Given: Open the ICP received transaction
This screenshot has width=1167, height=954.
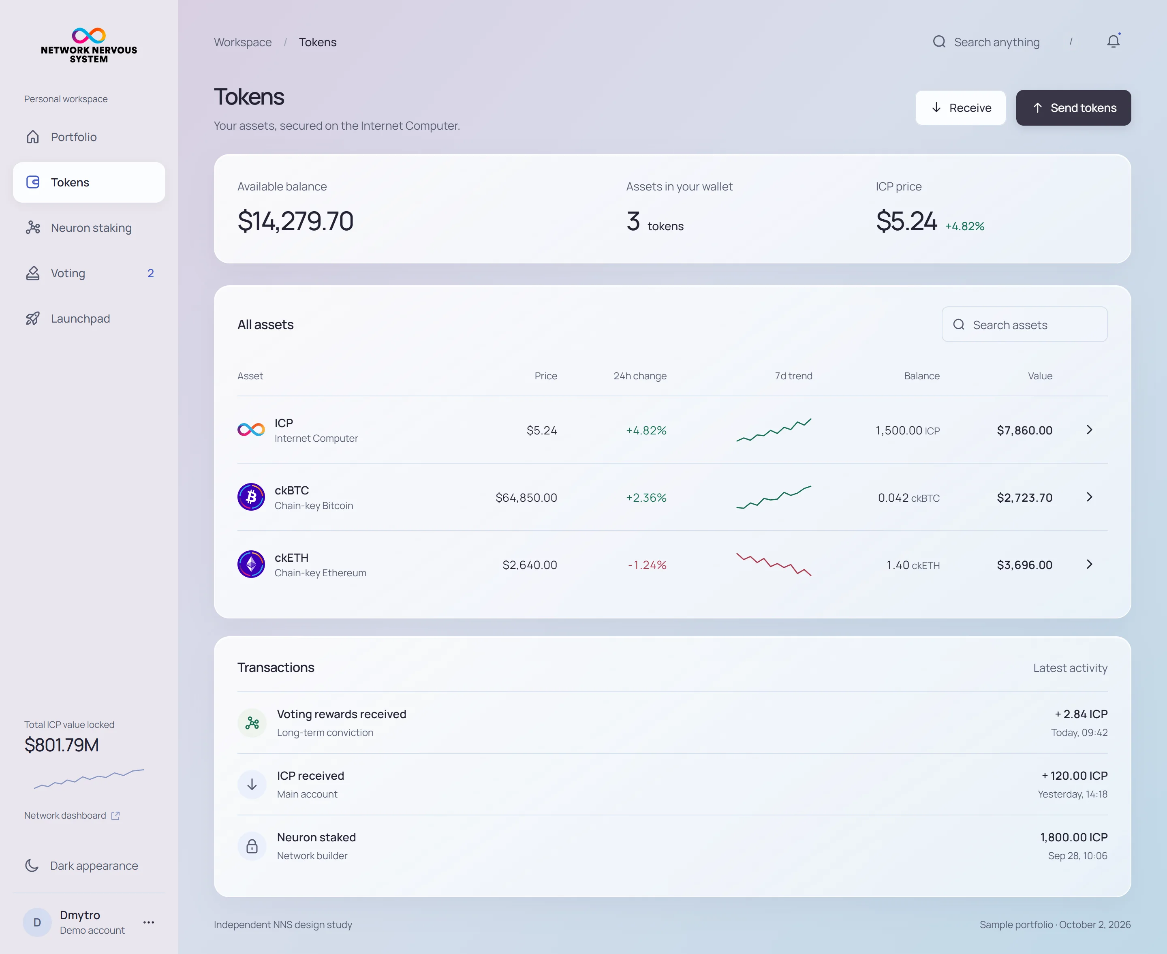Looking at the screenshot, I should tap(673, 784).
